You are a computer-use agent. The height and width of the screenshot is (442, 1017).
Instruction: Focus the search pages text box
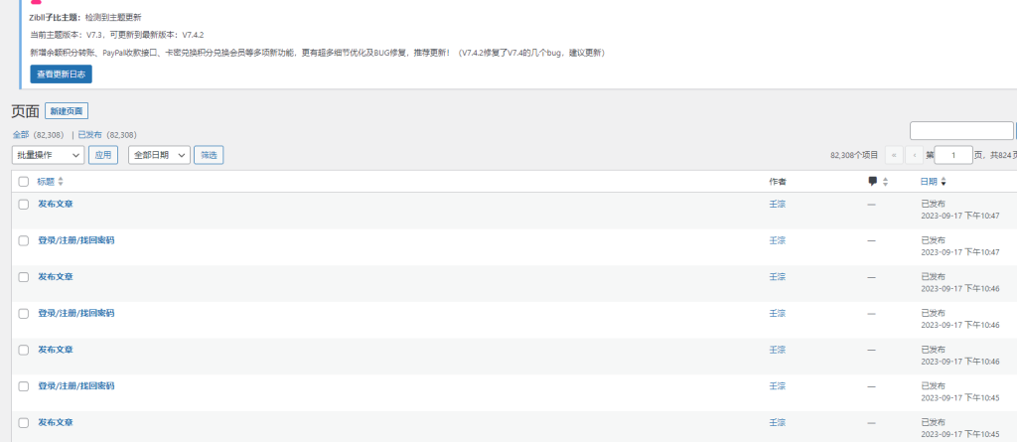[x=960, y=131]
